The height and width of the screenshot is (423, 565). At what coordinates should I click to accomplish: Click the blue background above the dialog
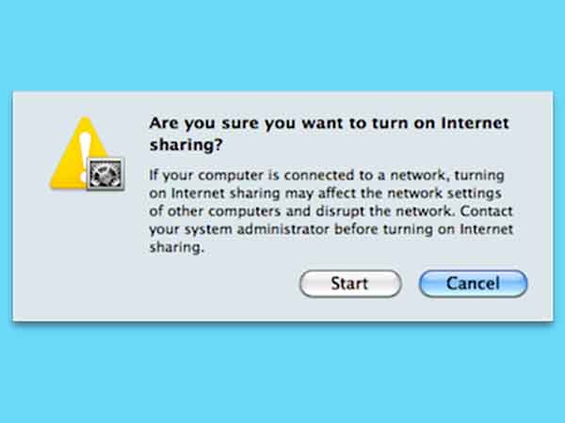point(282,45)
